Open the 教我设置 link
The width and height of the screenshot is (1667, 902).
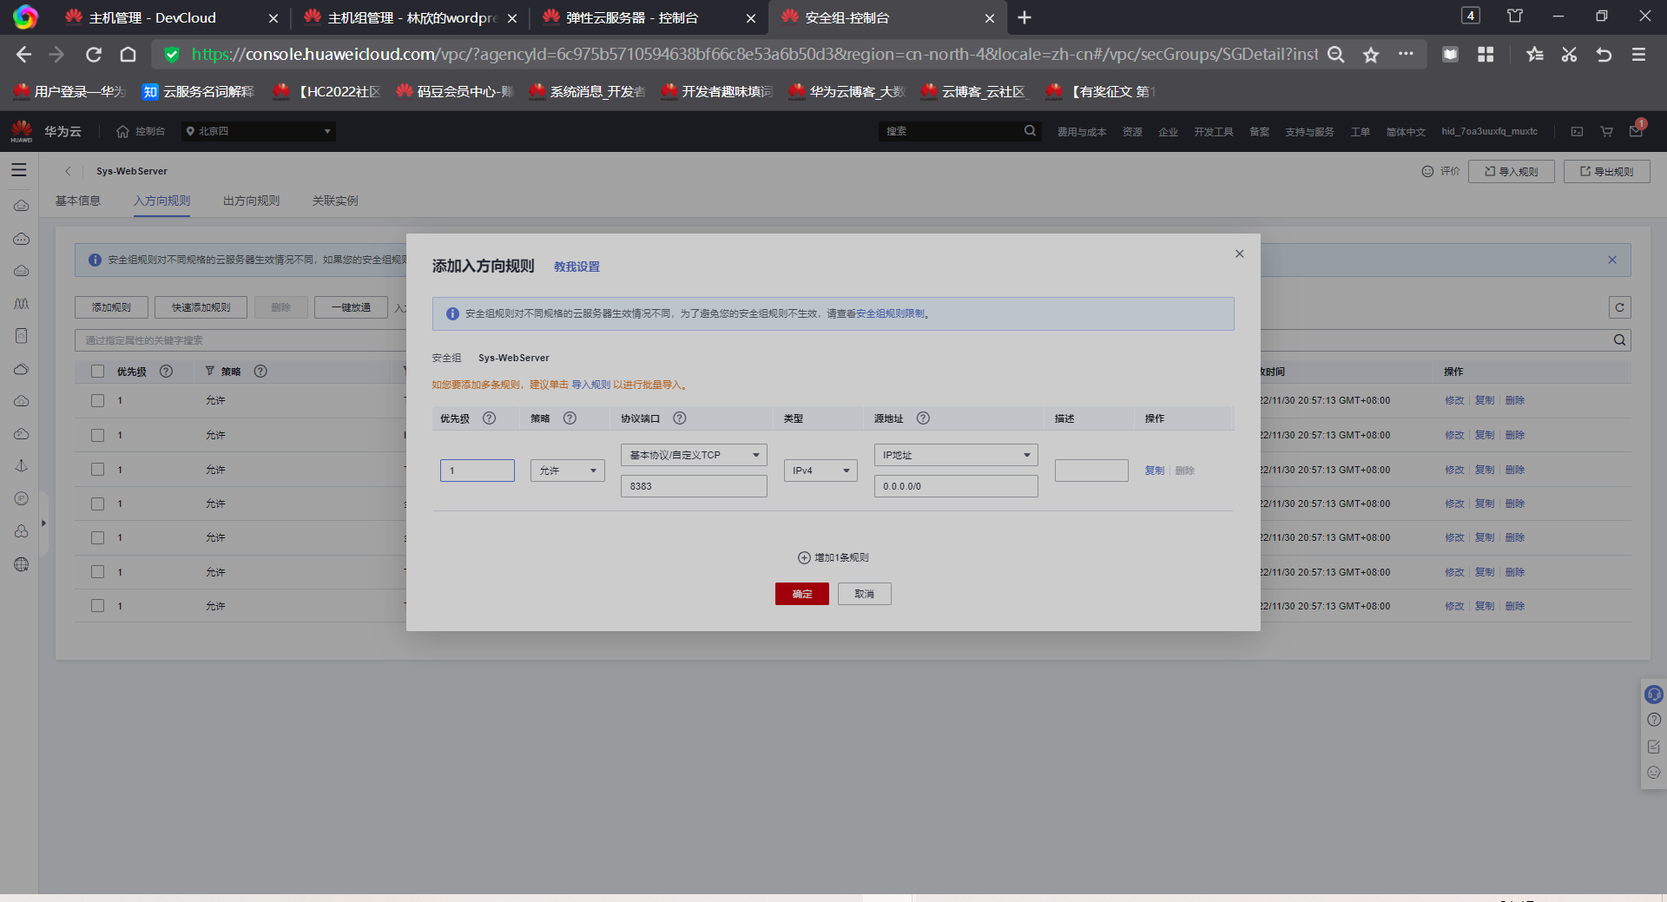point(577,267)
